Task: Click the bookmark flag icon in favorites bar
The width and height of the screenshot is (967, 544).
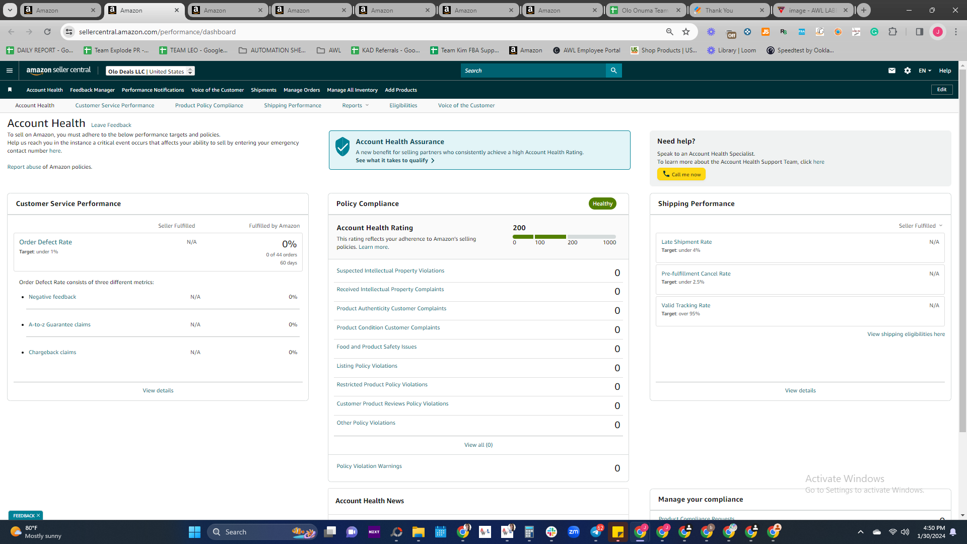Action: (x=10, y=90)
